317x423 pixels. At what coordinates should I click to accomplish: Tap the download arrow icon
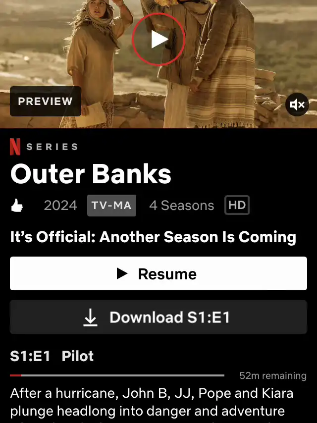coord(90,317)
